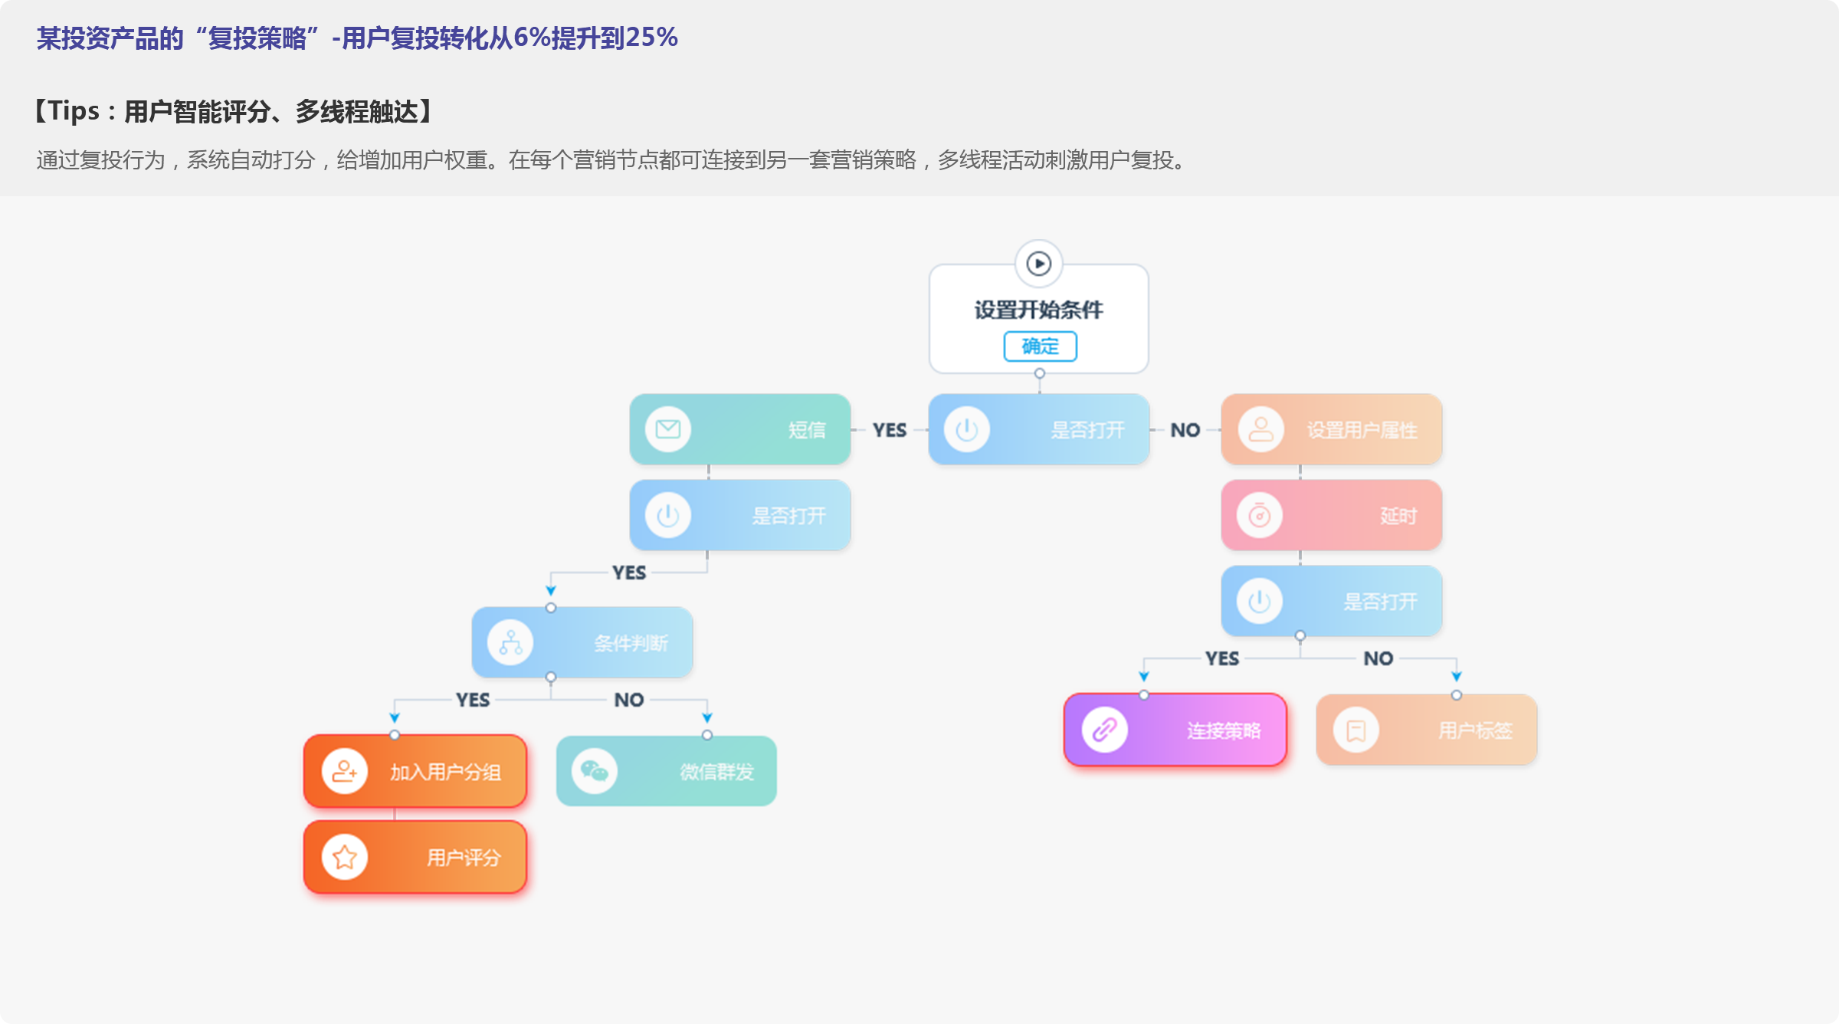Click the description paragraph starting 通过复投行为
This screenshot has height=1024, width=1839.
[613, 160]
